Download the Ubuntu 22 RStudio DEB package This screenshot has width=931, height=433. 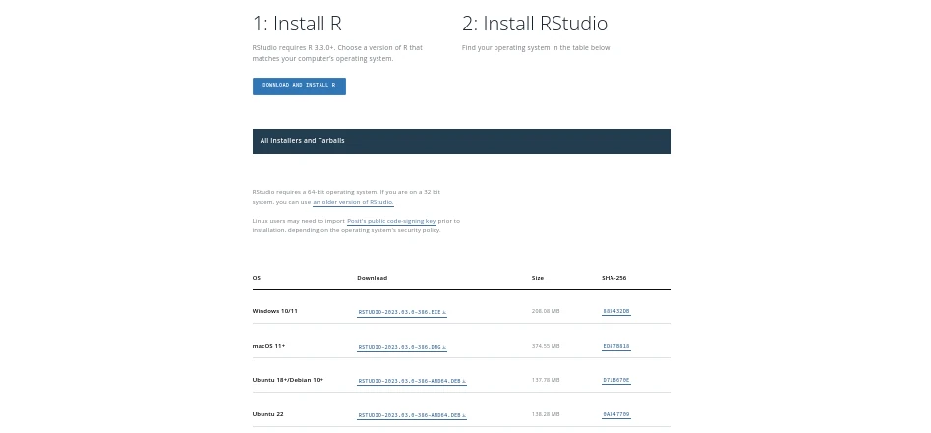(x=412, y=415)
